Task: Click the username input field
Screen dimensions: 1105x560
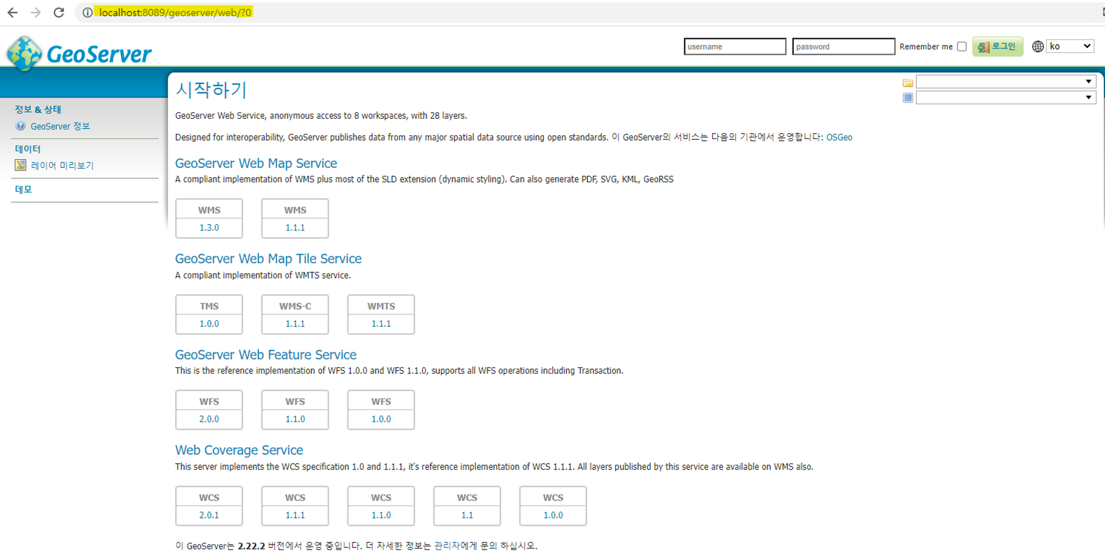Action: [735, 46]
